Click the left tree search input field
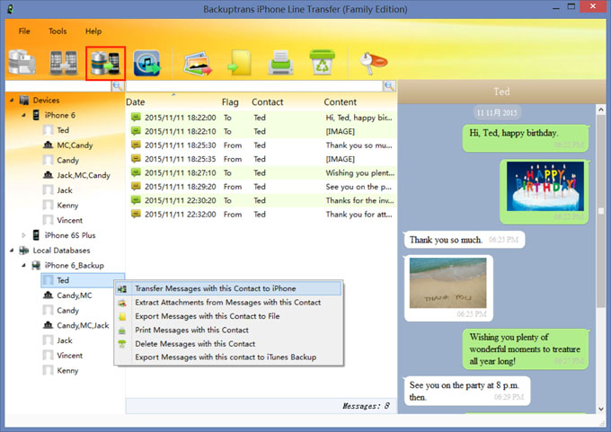Image resolution: width=611 pixels, height=432 pixels. pyautogui.click(x=58, y=86)
